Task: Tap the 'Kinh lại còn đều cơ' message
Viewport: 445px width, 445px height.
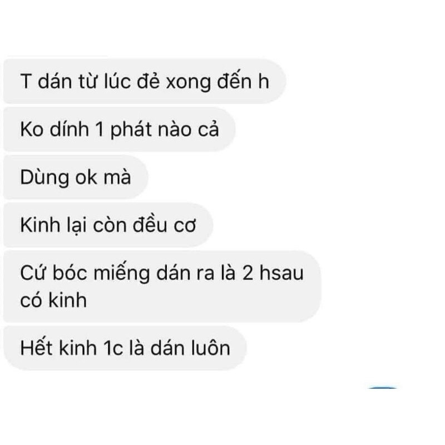Action: point(108,225)
